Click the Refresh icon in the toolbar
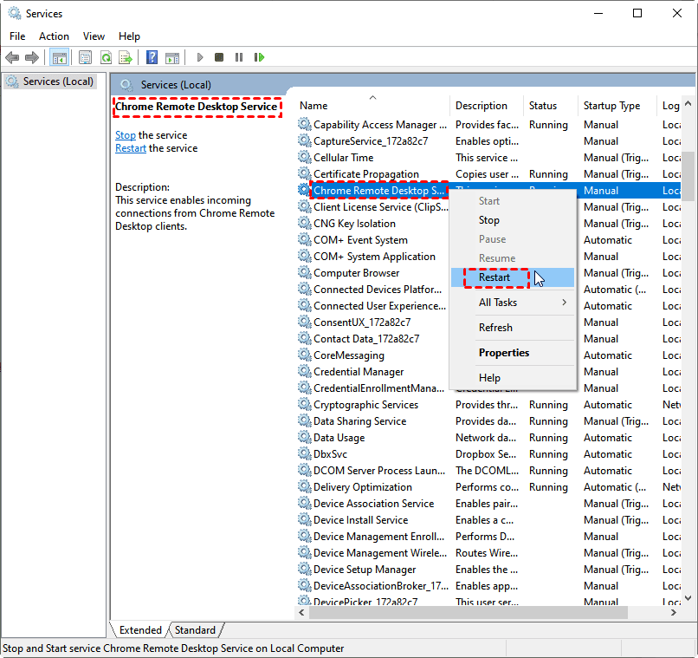This screenshot has height=658, width=698. point(106,57)
